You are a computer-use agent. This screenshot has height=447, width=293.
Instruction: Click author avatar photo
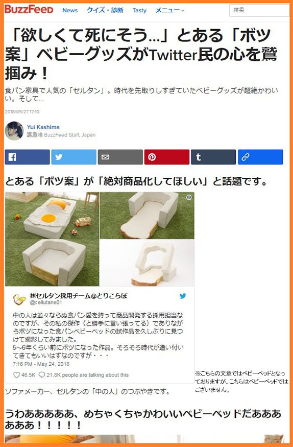click(x=14, y=131)
